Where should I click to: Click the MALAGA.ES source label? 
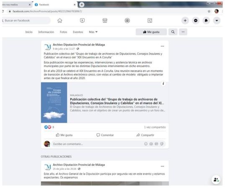(76, 95)
